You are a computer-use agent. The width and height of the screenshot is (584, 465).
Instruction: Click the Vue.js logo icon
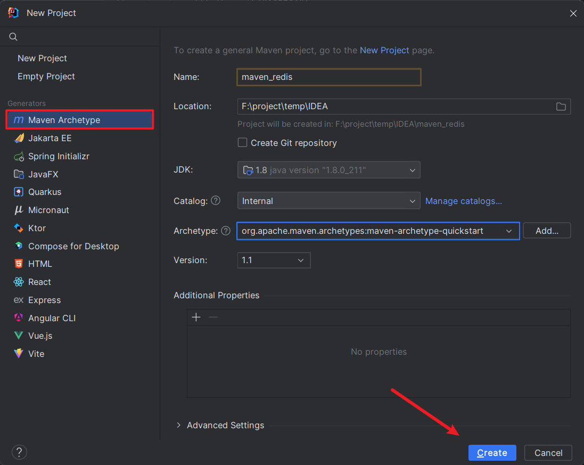click(x=18, y=336)
